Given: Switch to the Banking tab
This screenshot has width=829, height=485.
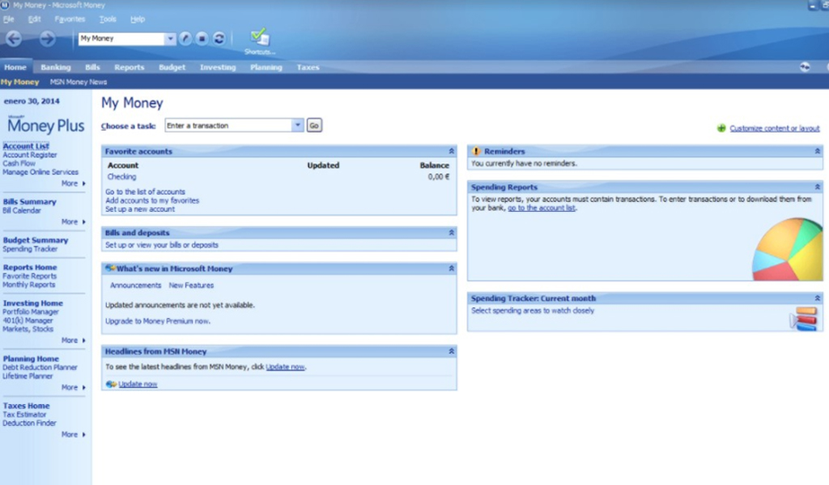Looking at the screenshot, I should pyautogui.click(x=54, y=68).
